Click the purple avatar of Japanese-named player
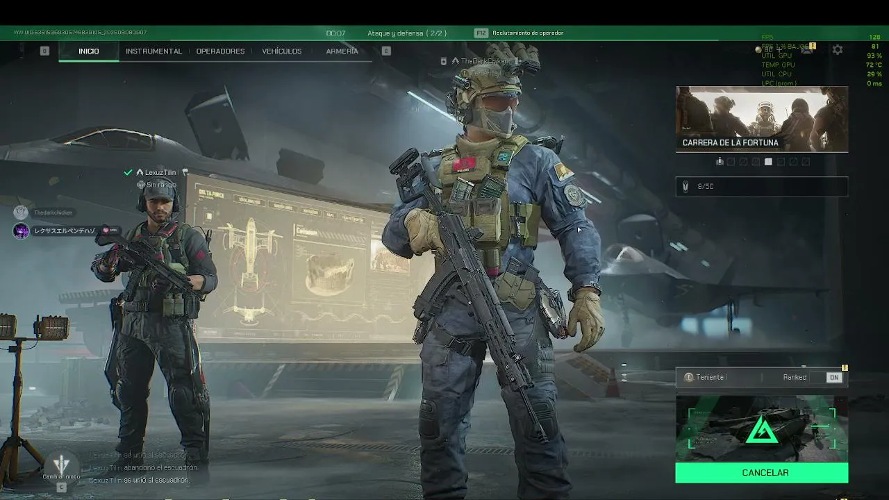The width and height of the screenshot is (889, 500). pos(21,231)
